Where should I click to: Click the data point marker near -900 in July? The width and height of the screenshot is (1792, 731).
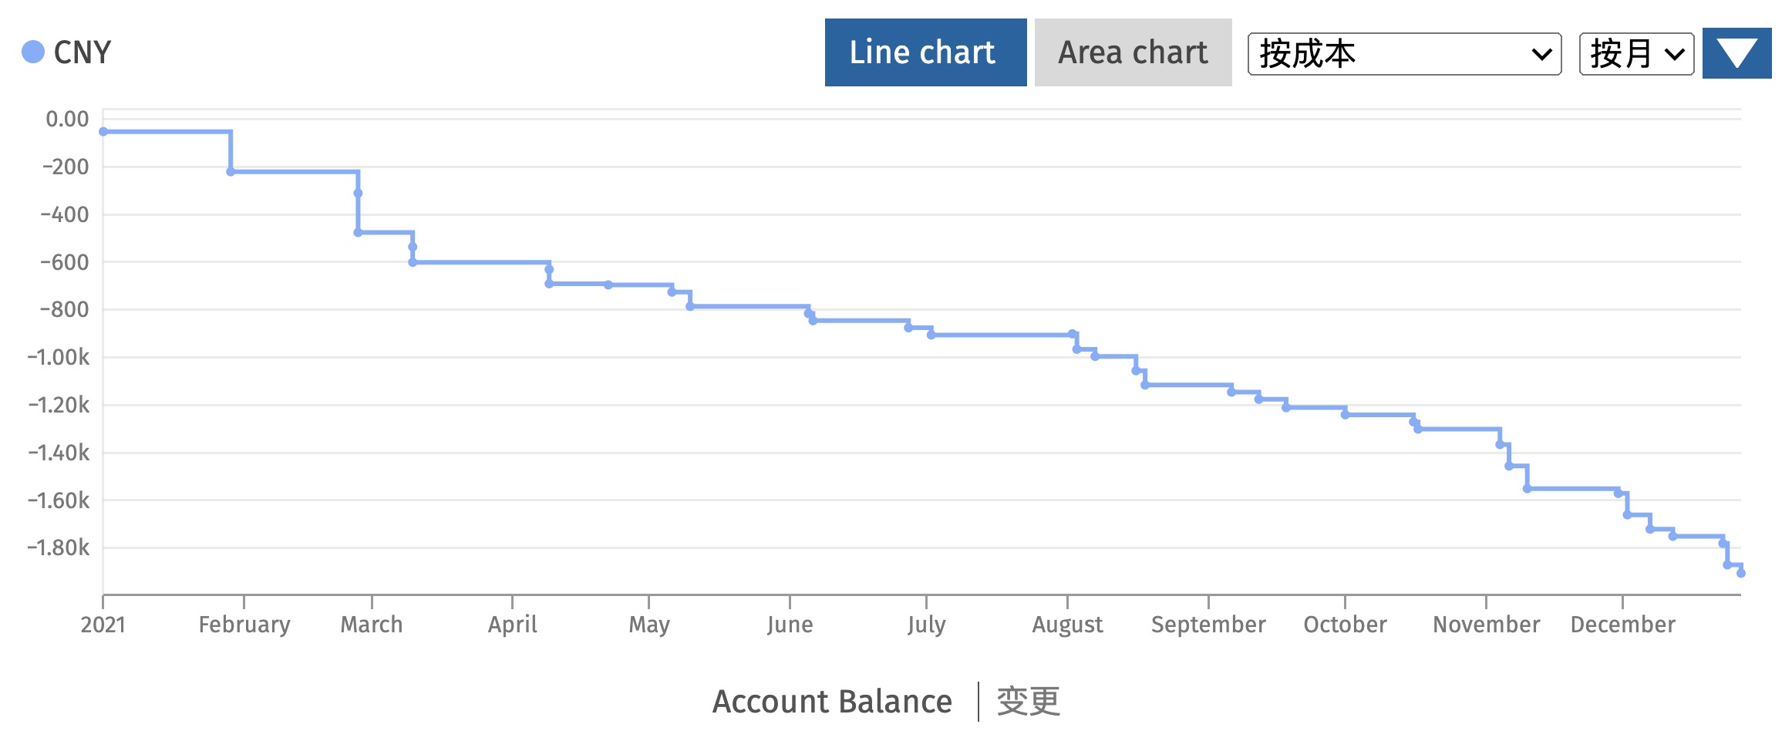tap(930, 335)
